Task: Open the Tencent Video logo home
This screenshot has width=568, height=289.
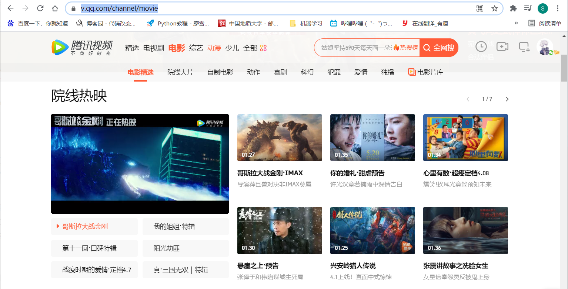Action: [x=82, y=48]
